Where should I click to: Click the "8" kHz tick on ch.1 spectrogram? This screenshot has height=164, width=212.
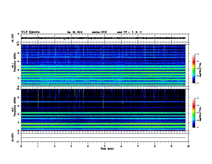click(x=18, y=53)
